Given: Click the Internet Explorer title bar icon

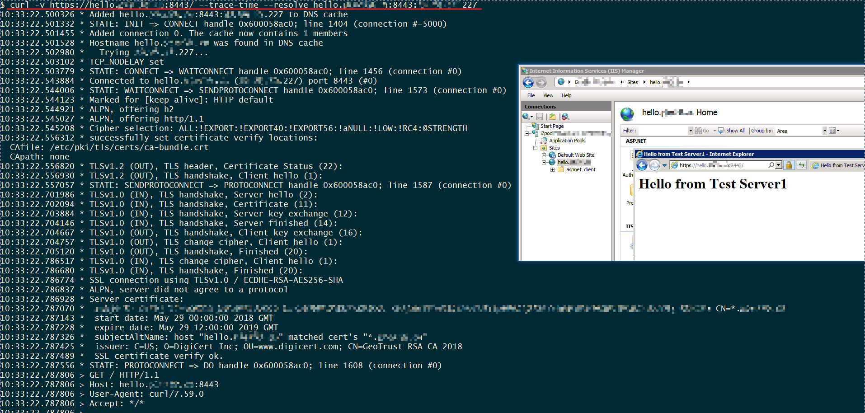Looking at the screenshot, I should click(x=639, y=154).
